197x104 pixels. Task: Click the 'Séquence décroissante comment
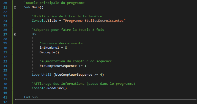pos(61,43)
